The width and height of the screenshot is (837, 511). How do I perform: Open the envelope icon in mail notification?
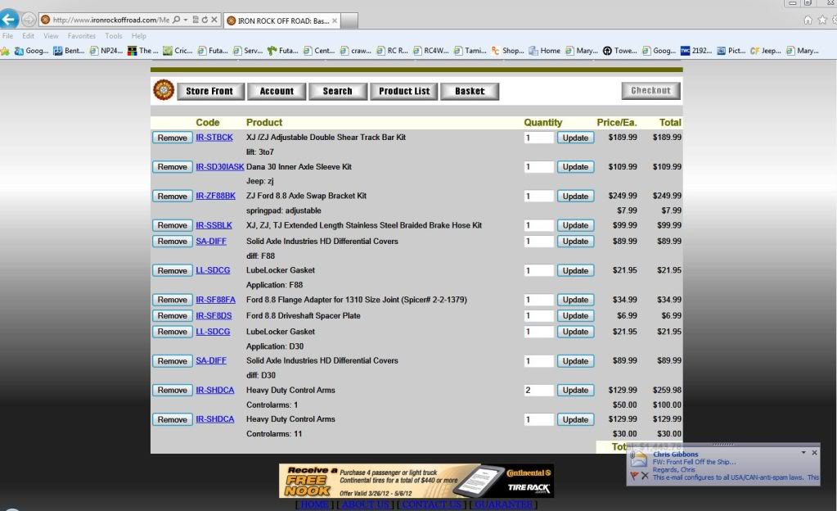point(638,459)
